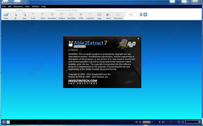Convert to Word file type
203x126 pixels.
[x=43, y=16]
